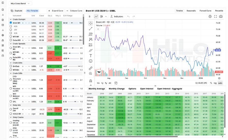Open chart settings gear
Screen dimensions: 228x140
pos(210,17)
